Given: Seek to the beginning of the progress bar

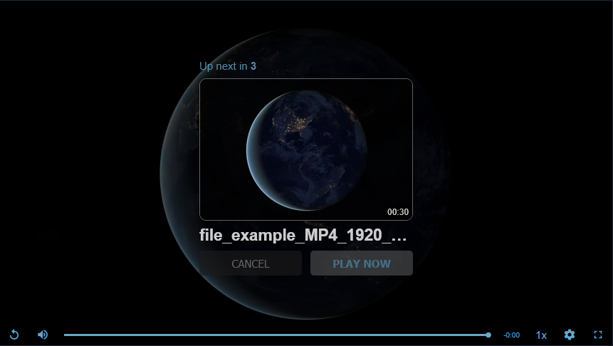Looking at the screenshot, I should (65, 335).
